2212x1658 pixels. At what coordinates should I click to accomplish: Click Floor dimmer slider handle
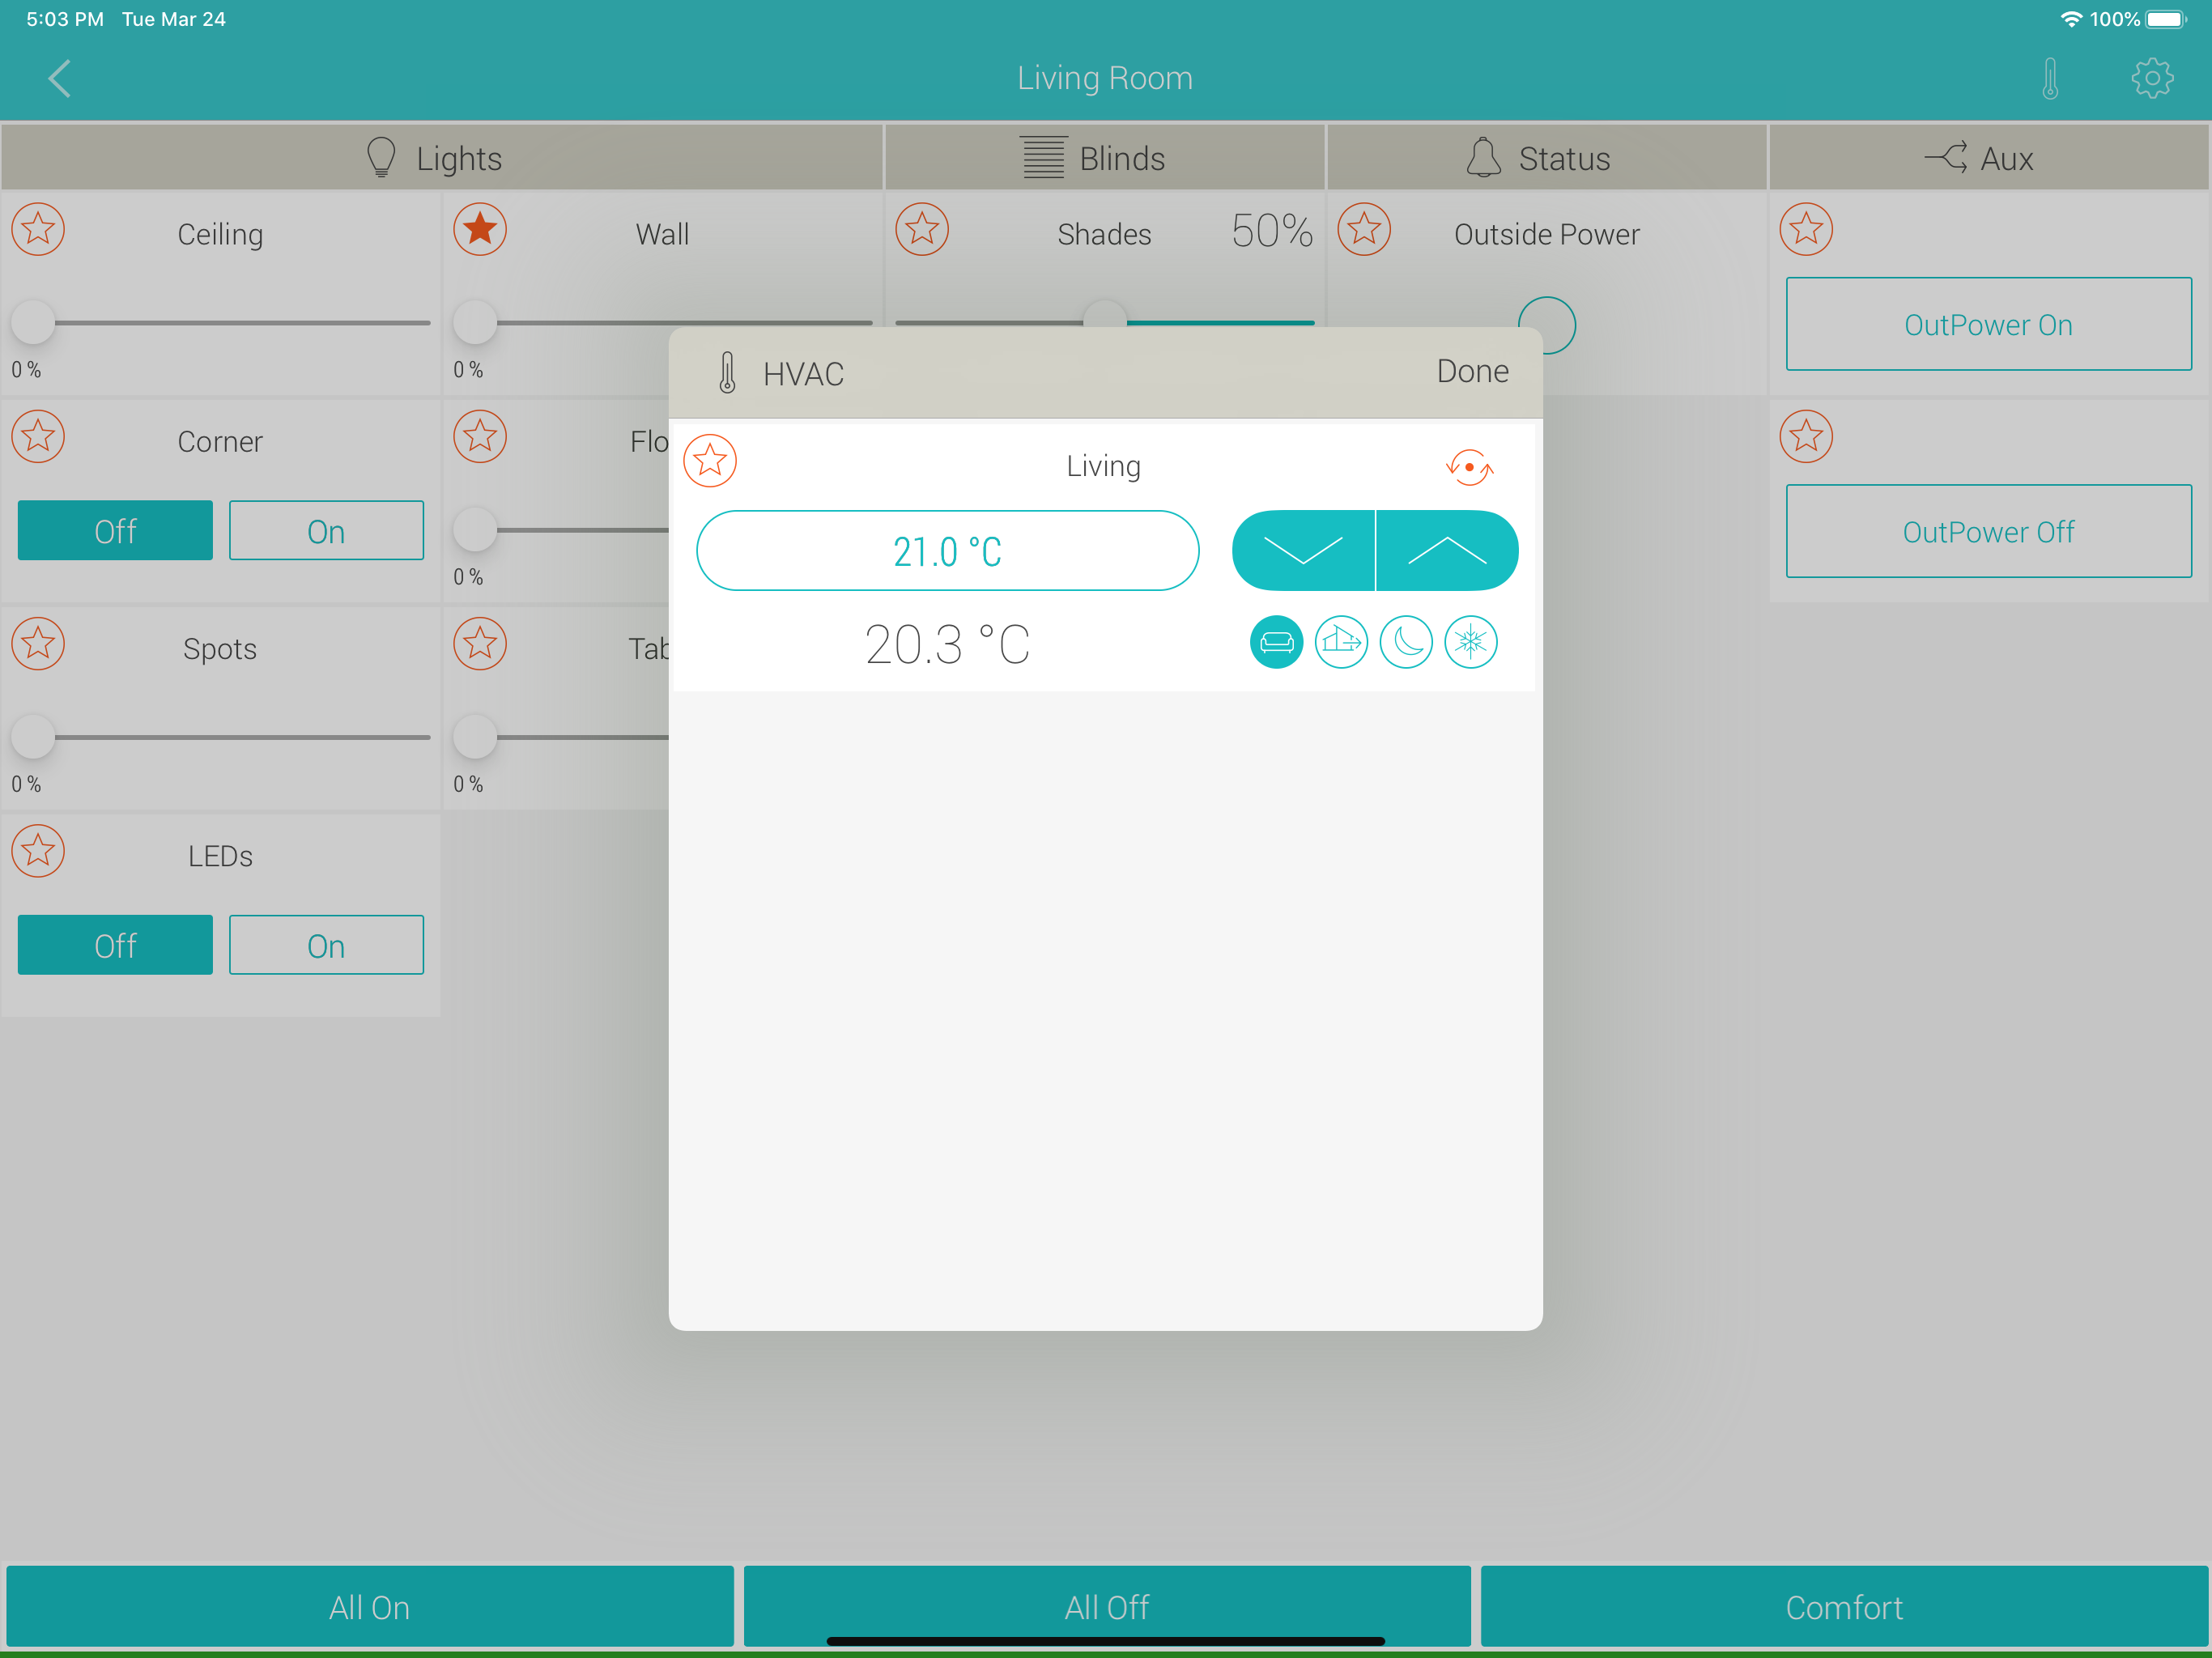tap(475, 529)
